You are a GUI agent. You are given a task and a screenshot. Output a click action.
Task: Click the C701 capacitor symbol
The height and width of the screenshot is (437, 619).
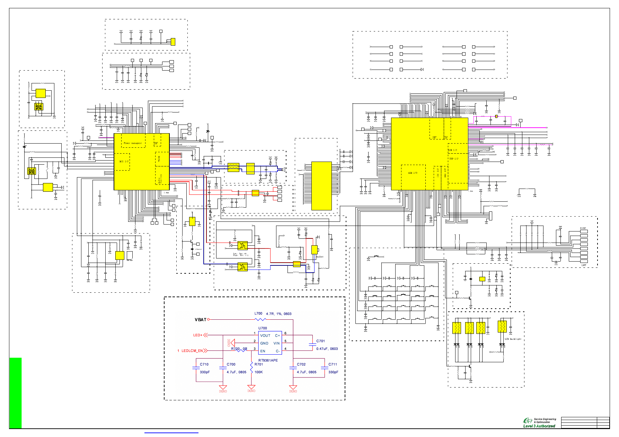[312, 345]
